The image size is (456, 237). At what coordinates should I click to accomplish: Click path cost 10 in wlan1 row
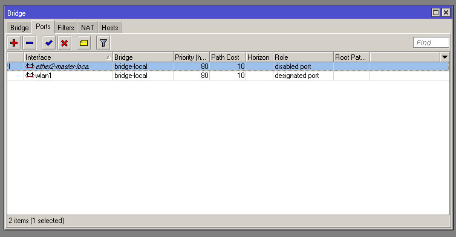tap(241, 76)
